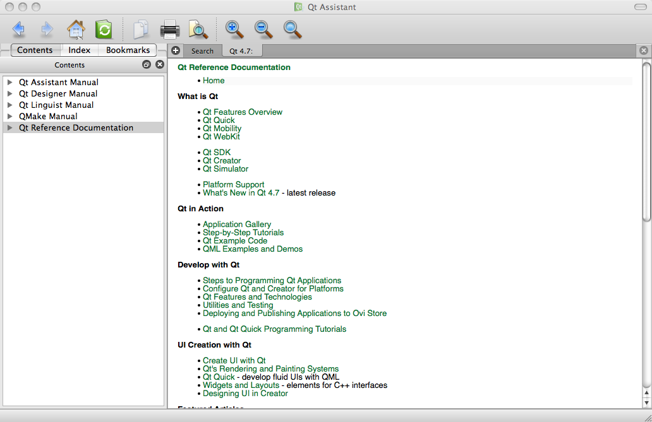This screenshot has height=422, width=652.
Task: Close current tab with the gray X
Action: (x=644, y=50)
